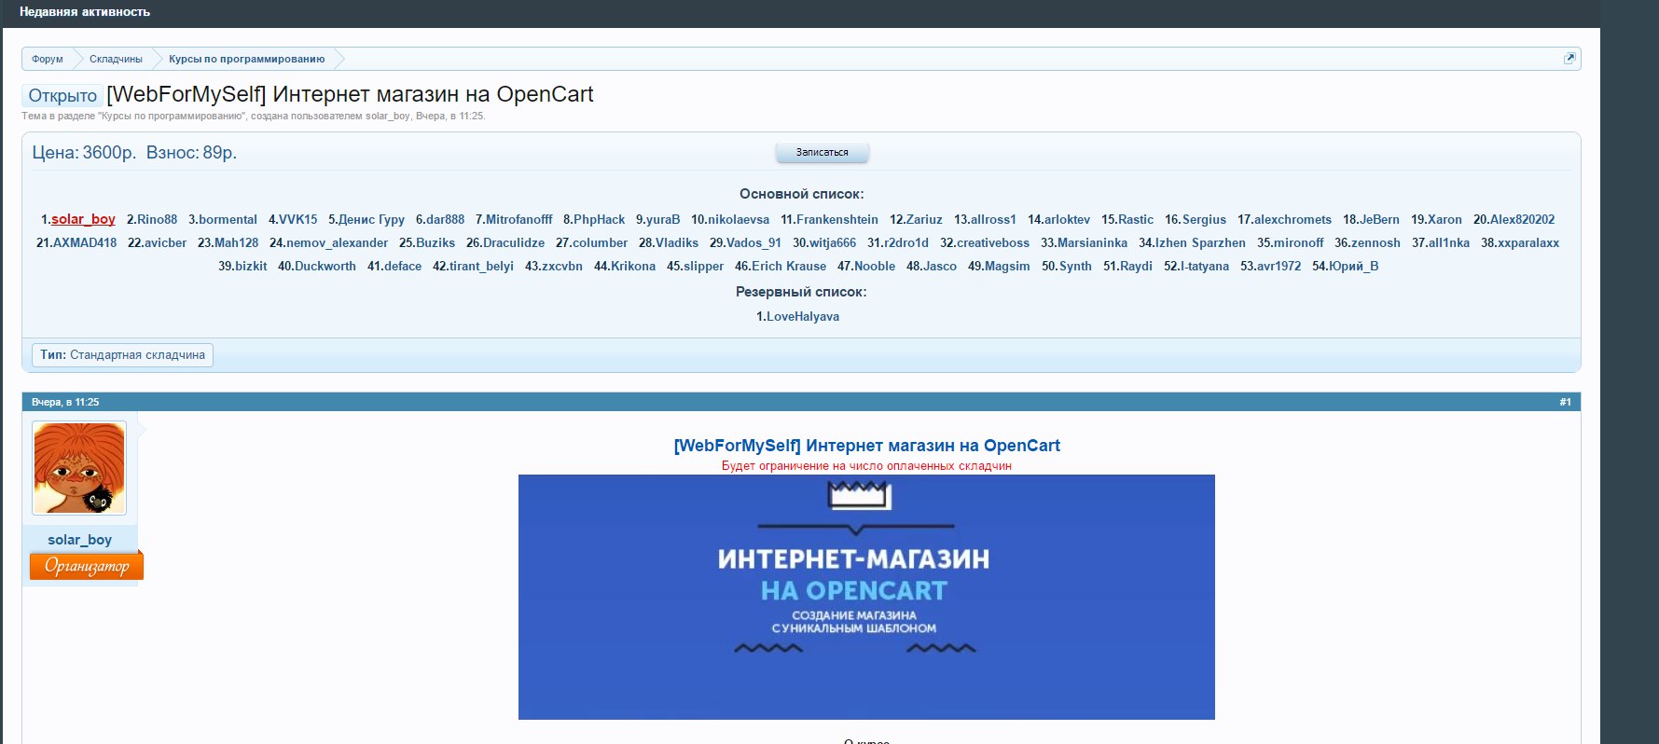Click the breadcrumb popup icon at right

(1569, 59)
